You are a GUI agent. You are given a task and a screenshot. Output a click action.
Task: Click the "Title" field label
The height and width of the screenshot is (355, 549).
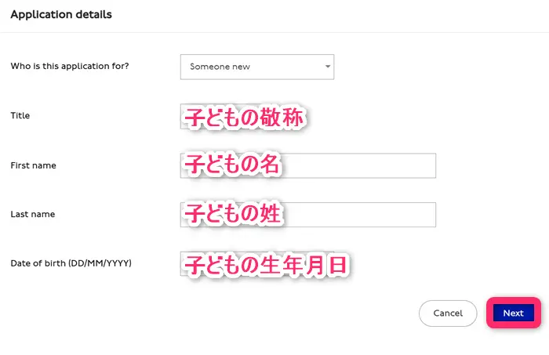pos(20,115)
